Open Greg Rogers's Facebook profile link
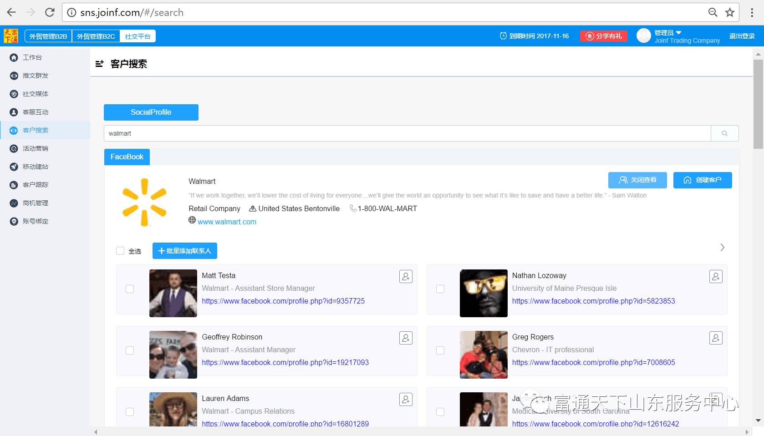The image size is (764, 436). point(594,362)
